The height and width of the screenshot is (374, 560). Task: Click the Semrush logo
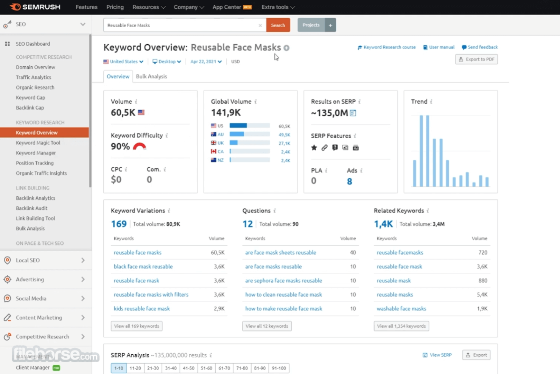(x=35, y=7)
